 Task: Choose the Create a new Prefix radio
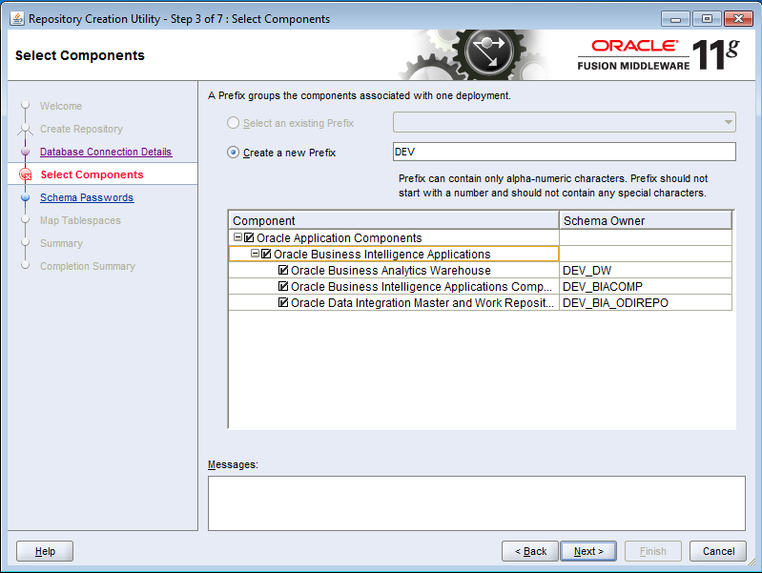click(234, 153)
